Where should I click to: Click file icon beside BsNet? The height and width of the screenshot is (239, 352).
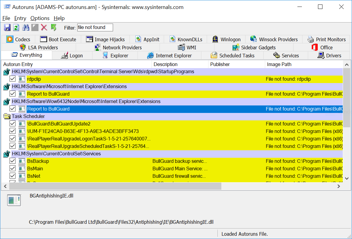22,176
